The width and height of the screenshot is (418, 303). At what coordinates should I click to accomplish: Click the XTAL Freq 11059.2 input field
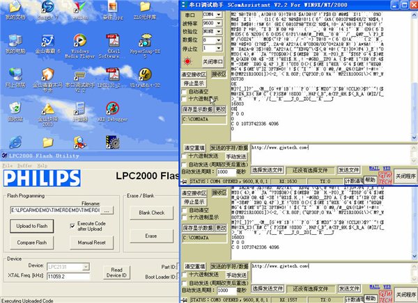(x=68, y=277)
